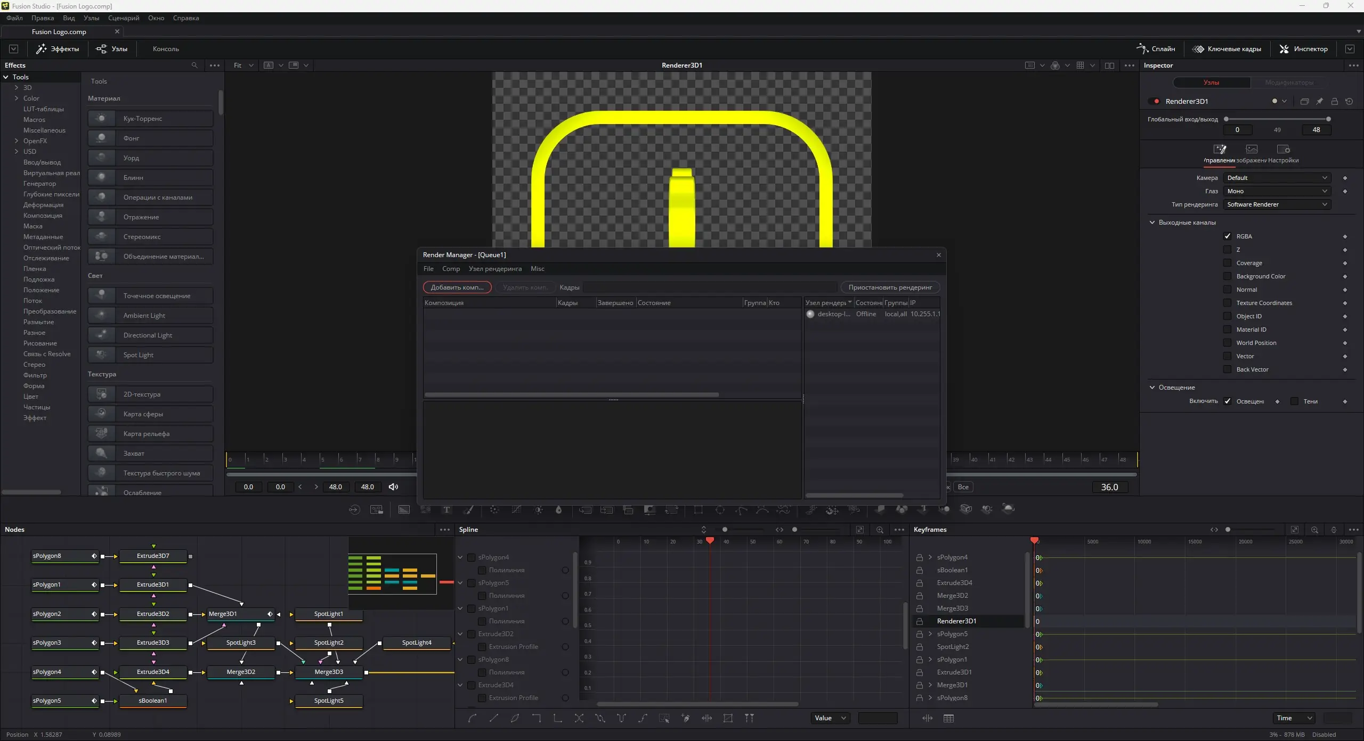
Task: Select the Text tool in the toolbar
Action: click(446, 509)
